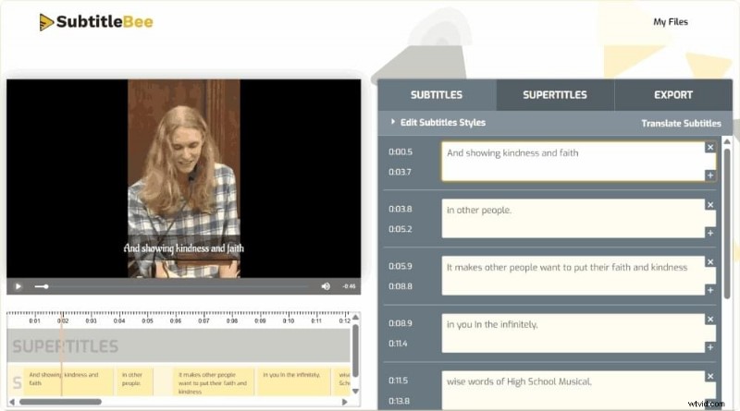The image size is (740, 411).
Task: Click the SubtitleBee logo
Action: (x=96, y=21)
